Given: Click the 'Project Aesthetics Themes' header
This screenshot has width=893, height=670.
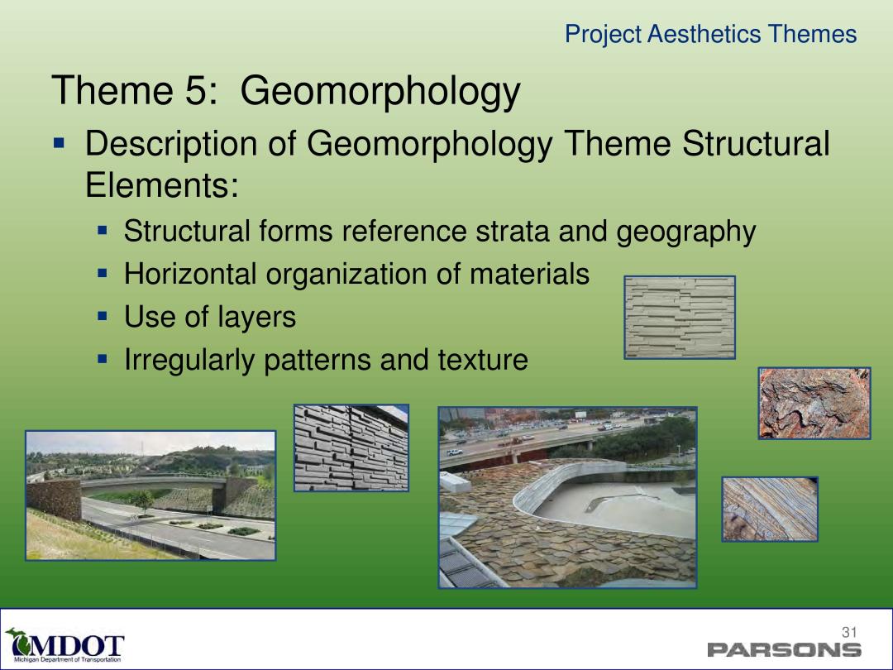Looking at the screenshot, I should click(711, 34).
